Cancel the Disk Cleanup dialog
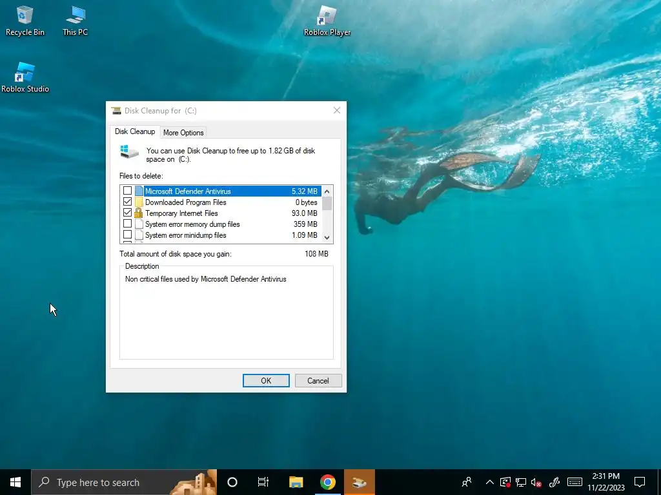The width and height of the screenshot is (661, 495). 318,380
